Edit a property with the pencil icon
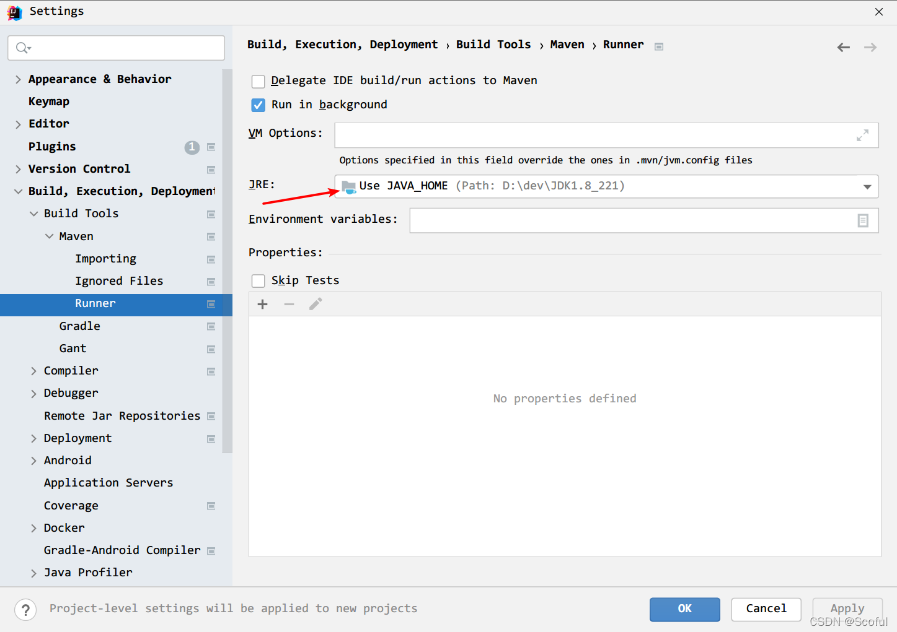 tap(316, 304)
